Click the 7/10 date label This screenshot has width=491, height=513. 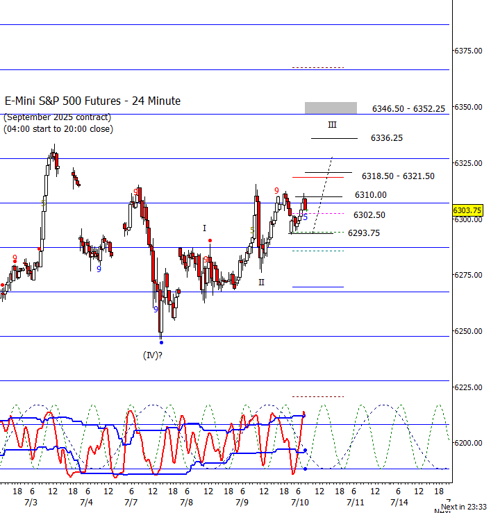click(x=300, y=502)
